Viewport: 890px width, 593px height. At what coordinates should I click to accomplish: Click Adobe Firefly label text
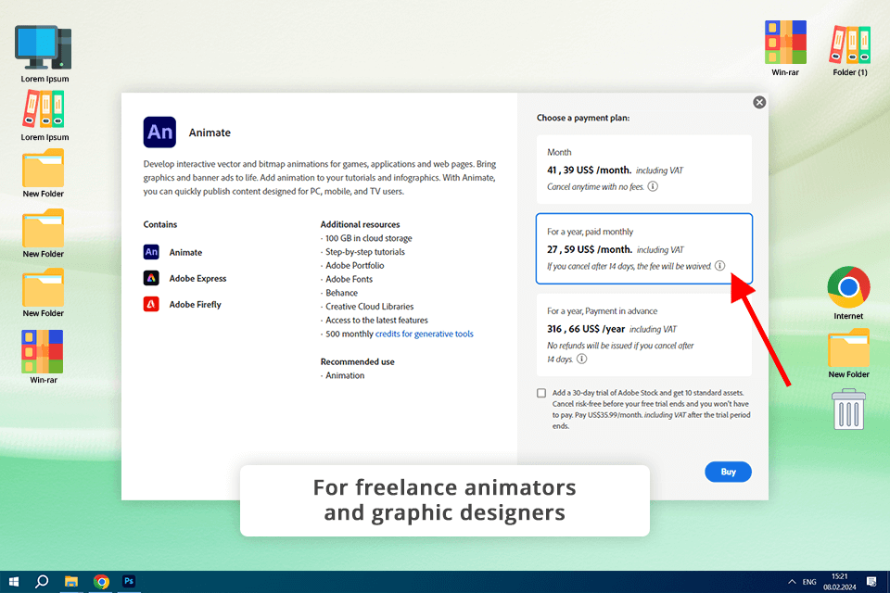pos(196,304)
